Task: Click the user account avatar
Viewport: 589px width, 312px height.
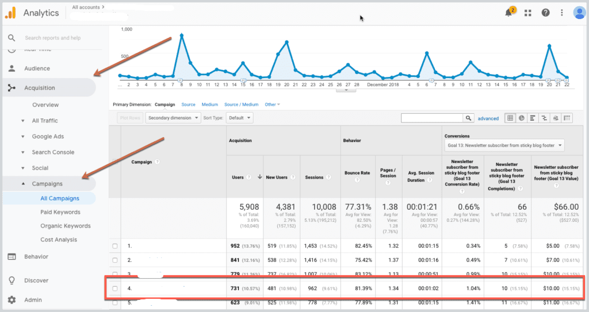Action: click(x=579, y=13)
